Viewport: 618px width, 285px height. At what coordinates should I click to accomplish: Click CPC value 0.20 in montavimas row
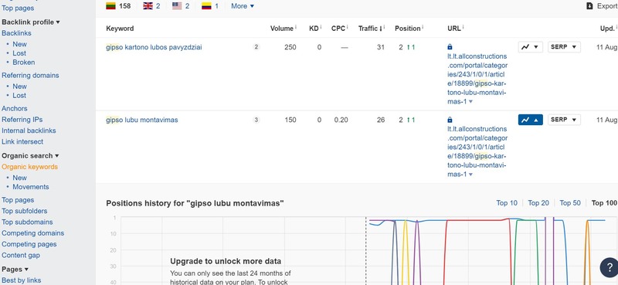pos(341,120)
